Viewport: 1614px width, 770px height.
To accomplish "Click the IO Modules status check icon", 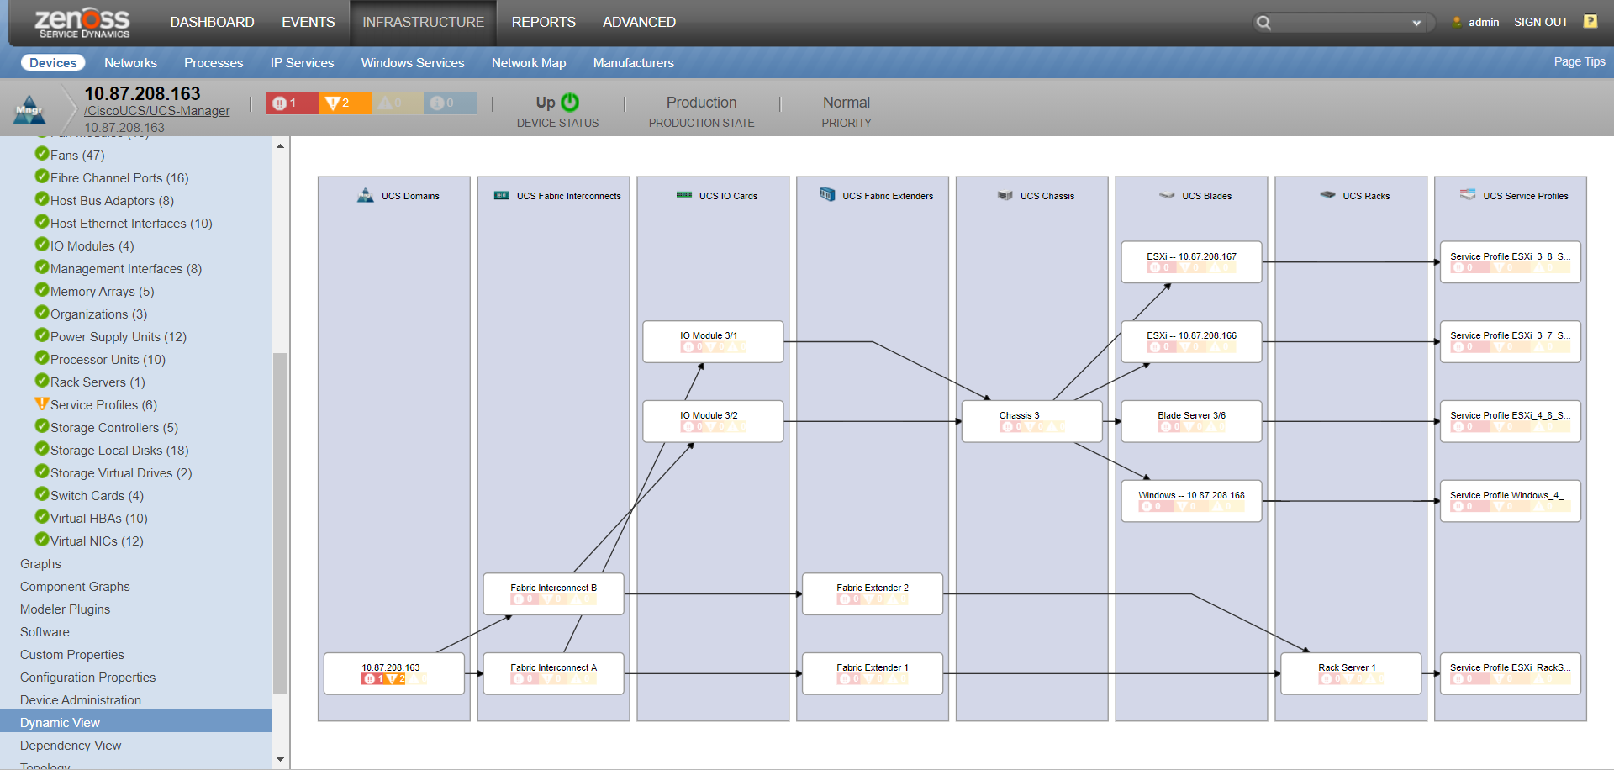I will tap(42, 244).
